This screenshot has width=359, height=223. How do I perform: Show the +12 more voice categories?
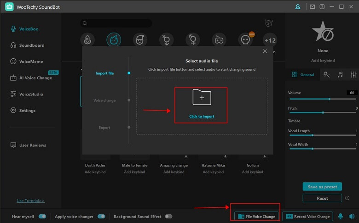(x=270, y=40)
